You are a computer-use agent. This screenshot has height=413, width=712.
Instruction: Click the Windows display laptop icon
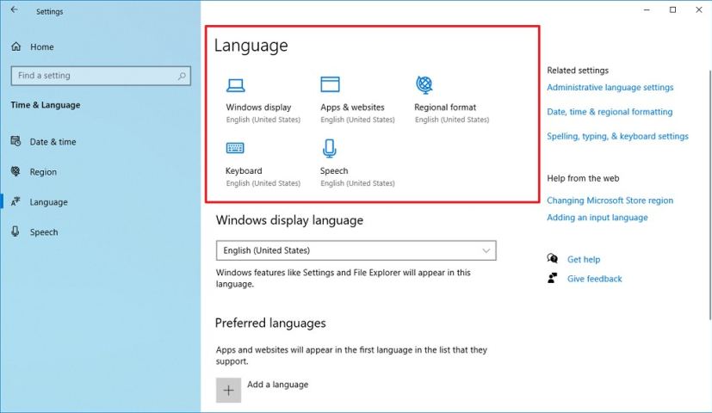[235, 85]
